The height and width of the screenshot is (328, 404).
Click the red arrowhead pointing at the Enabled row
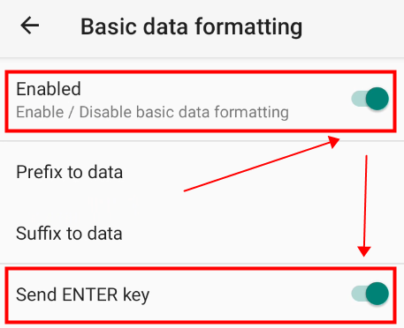click(333, 142)
